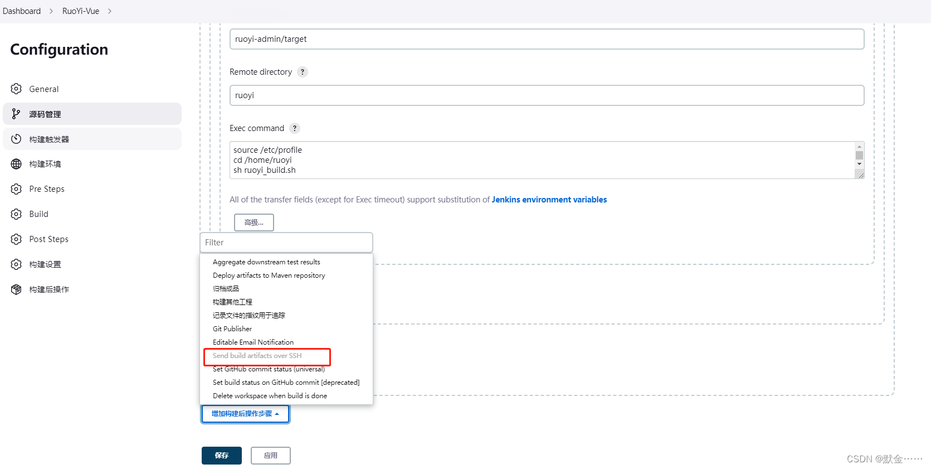The image size is (931, 469).
Task: Click the 构建后操作 cube icon
Action: click(16, 289)
